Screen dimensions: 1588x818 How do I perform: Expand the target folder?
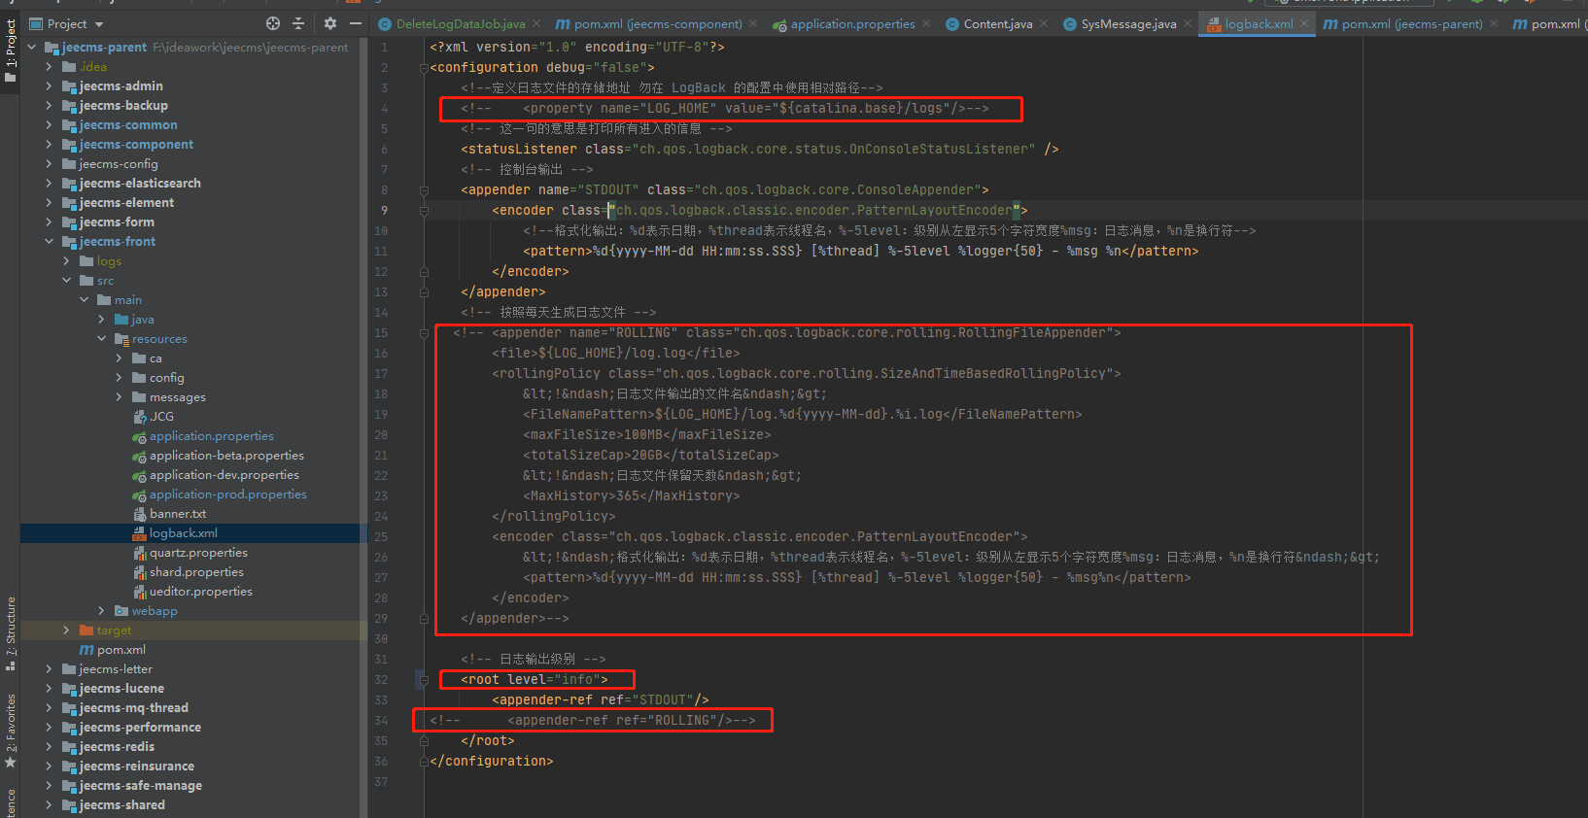pyautogui.click(x=66, y=631)
